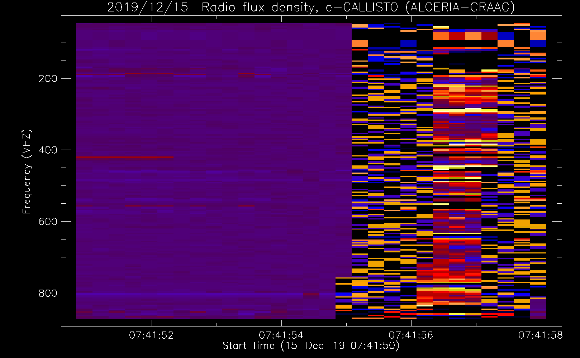This screenshot has width=580, height=358.
Task: Click the 'Frequency (MHZ)' axis label
Action: click(27, 172)
